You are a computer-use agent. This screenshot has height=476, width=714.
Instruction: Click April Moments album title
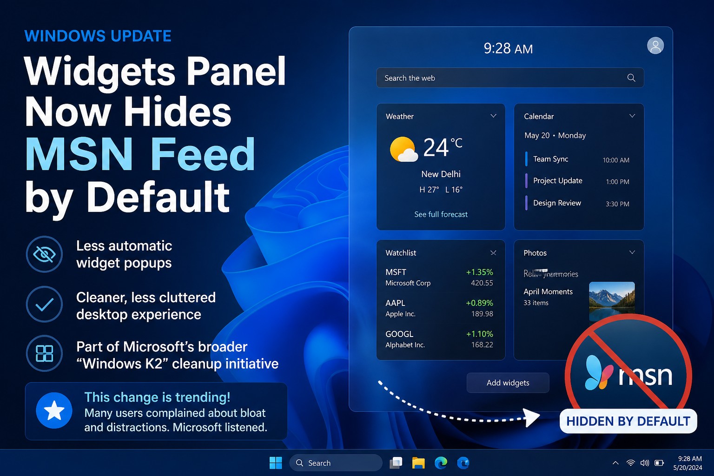(x=548, y=291)
